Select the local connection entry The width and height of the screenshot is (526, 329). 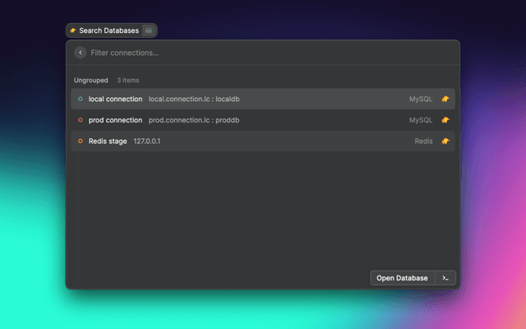pyautogui.click(x=115, y=99)
